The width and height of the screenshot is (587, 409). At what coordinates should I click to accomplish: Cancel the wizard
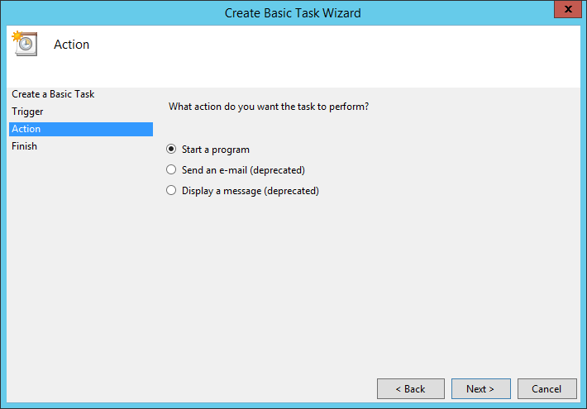point(547,389)
